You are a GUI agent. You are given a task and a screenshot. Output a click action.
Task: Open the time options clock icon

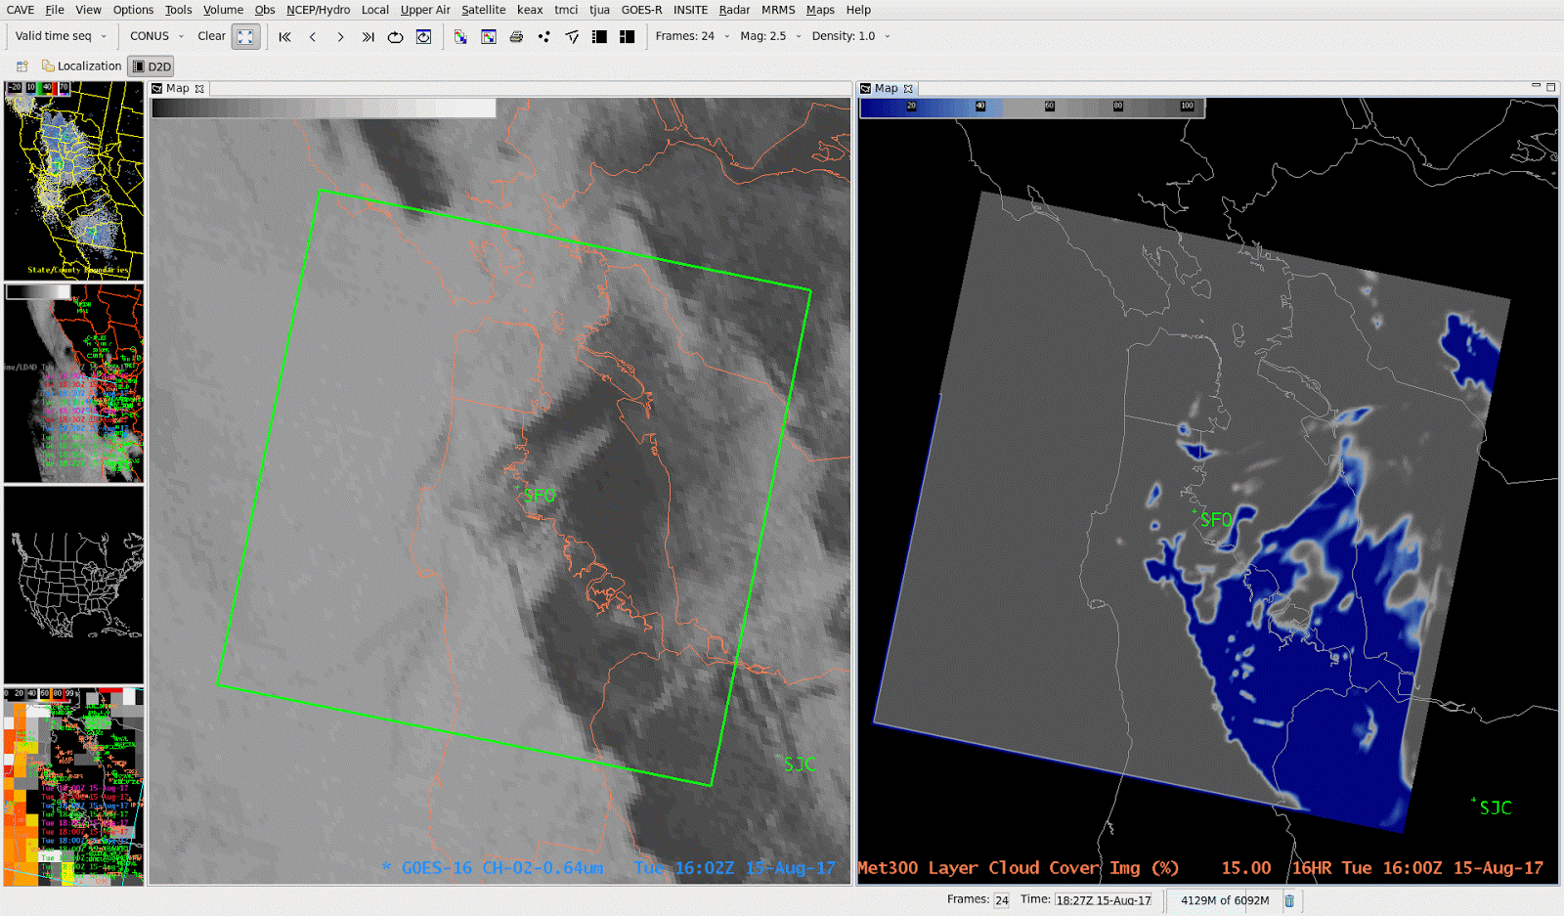[423, 37]
